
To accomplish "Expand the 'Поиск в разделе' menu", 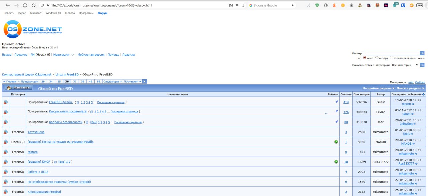I will tap(410, 88).
